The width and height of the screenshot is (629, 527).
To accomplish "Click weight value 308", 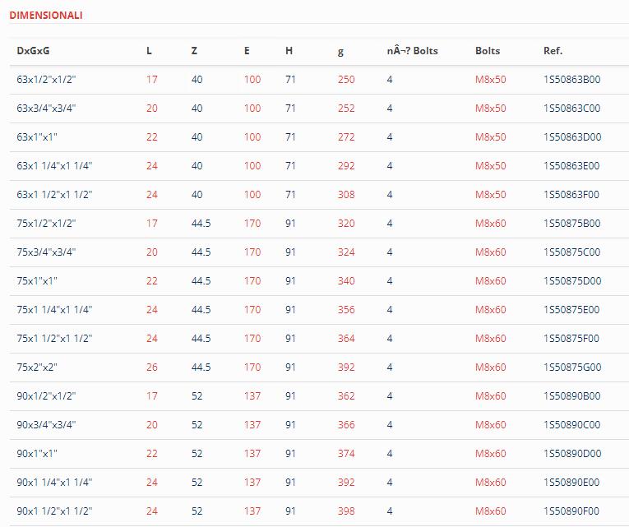I will point(346,195).
